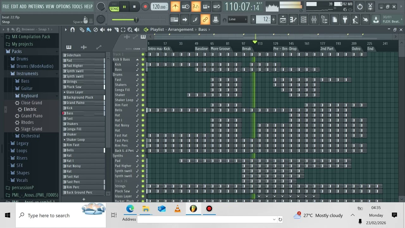Pause playback with the pause button
The width and height of the screenshot is (405, 228).
(x=124, y=6)
